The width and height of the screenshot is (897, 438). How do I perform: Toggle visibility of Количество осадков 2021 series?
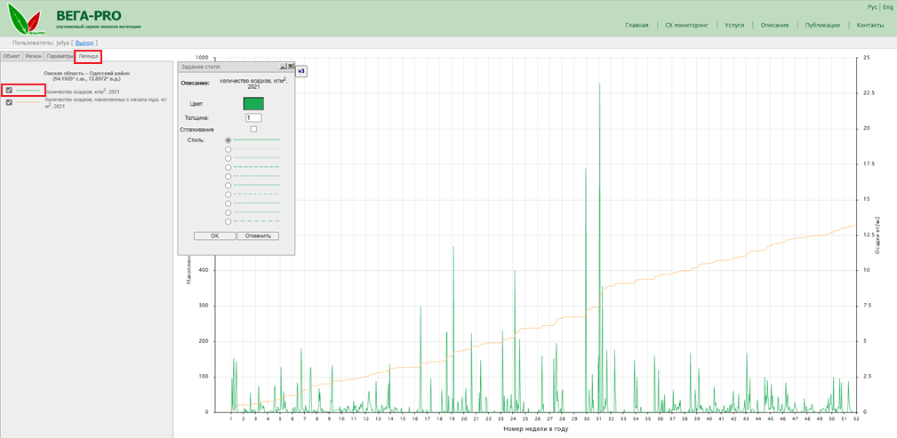point(9,90)
